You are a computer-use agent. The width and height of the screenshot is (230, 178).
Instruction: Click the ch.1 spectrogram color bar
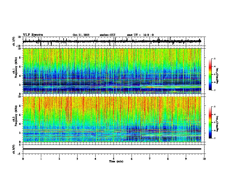(x=210, y=74)
